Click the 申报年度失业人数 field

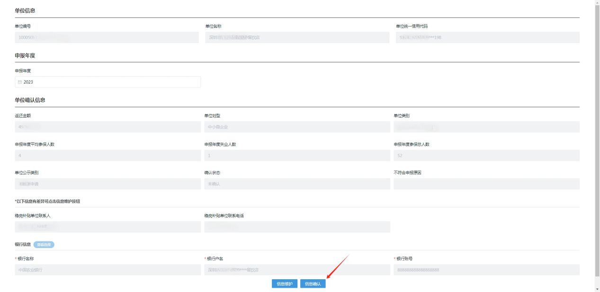(297, 155)
